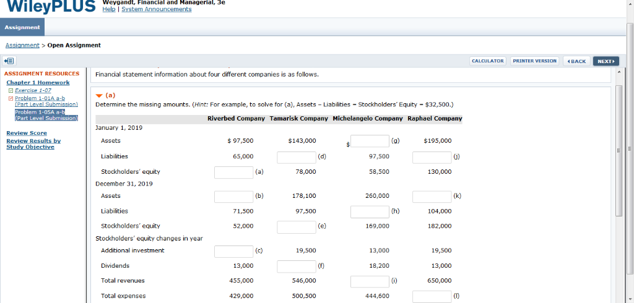This screenshot has width=634, height=303.
Task: Open the Printer Version
Action: tap(534, 61)
